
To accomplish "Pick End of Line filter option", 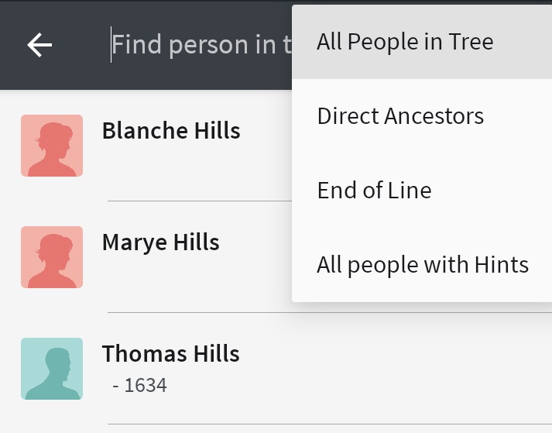I will pyautogui.click(x=374, y=191).
